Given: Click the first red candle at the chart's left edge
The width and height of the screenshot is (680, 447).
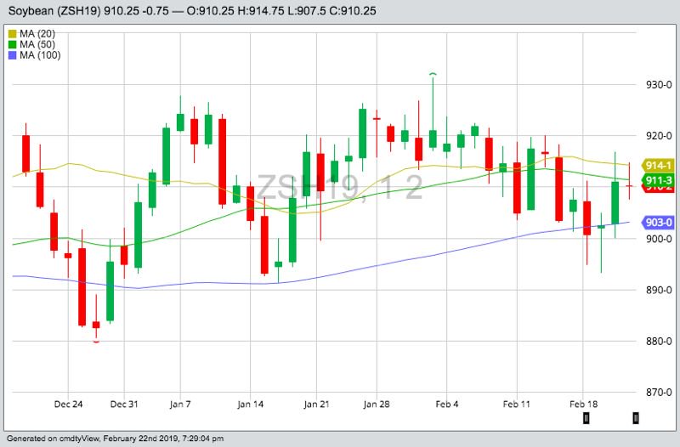Looking at the screenshot, I should (26, 154).
